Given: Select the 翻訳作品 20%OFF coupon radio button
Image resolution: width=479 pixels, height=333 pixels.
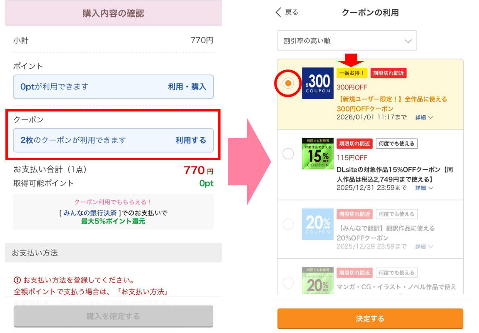Looking at the screenshot, I should [288, 225].
